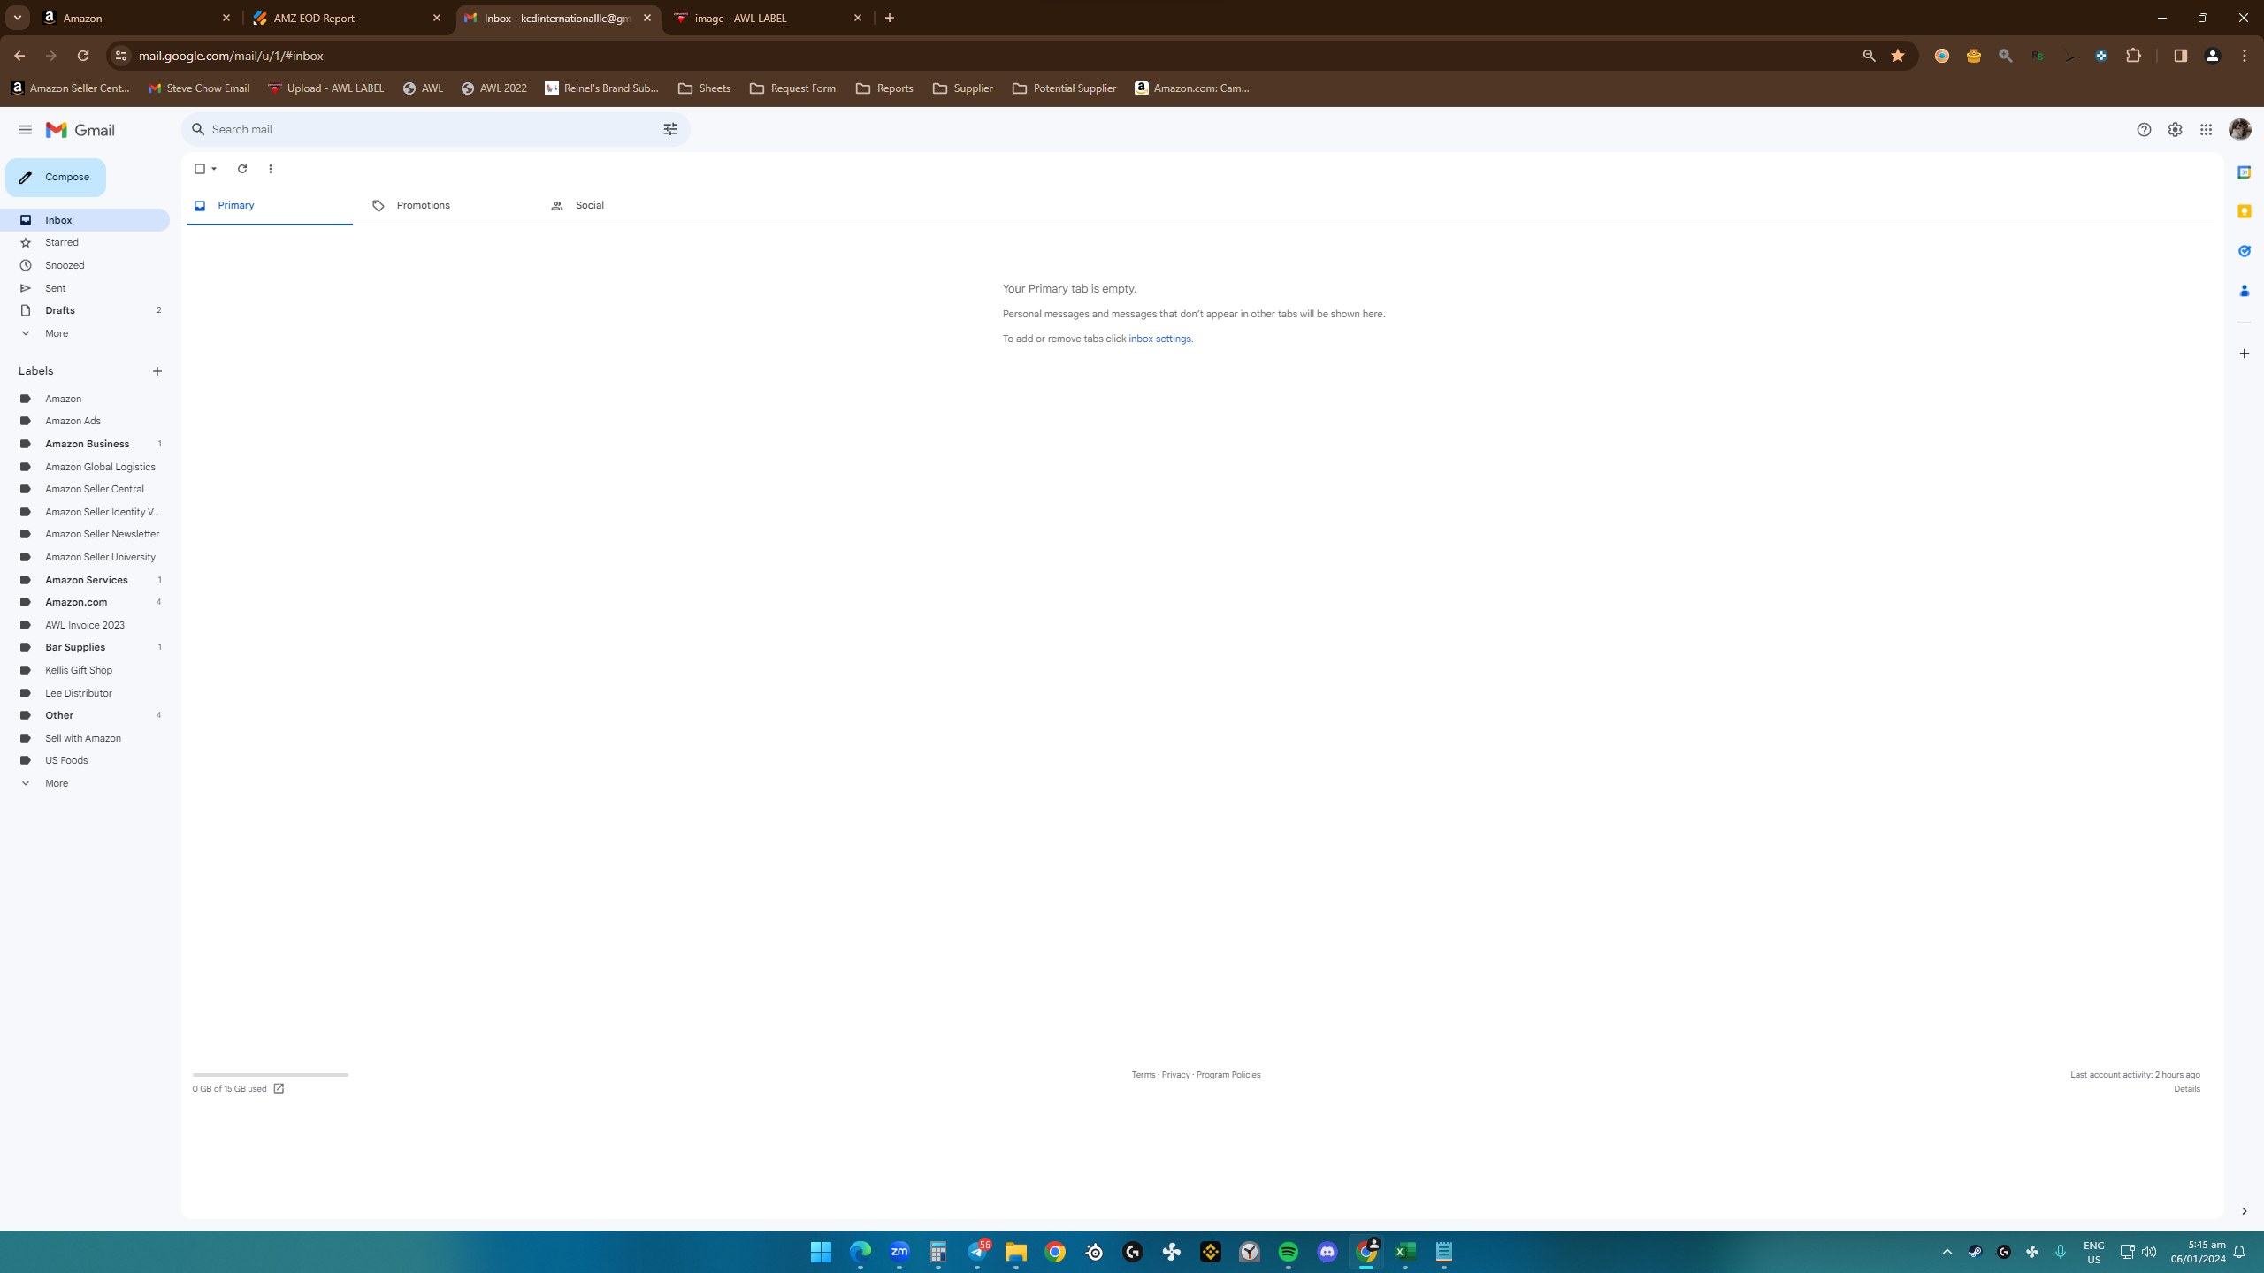
Task: Switch to the Primary tab
Action: 270,206
